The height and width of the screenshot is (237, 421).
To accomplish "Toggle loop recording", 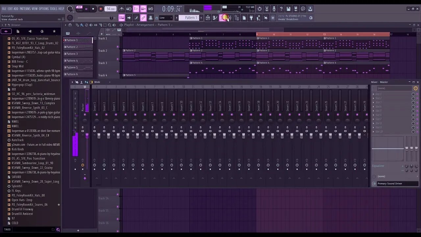I will (x=151, y=9).
